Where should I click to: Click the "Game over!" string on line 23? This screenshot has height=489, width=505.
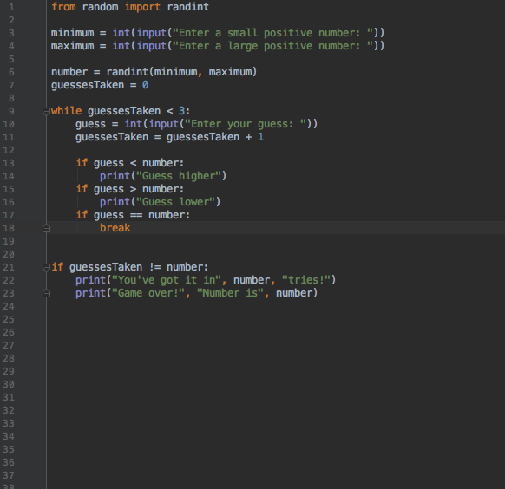pos(148,293)
